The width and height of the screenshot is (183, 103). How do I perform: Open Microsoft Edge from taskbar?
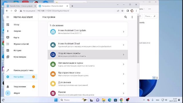point(110,100)
